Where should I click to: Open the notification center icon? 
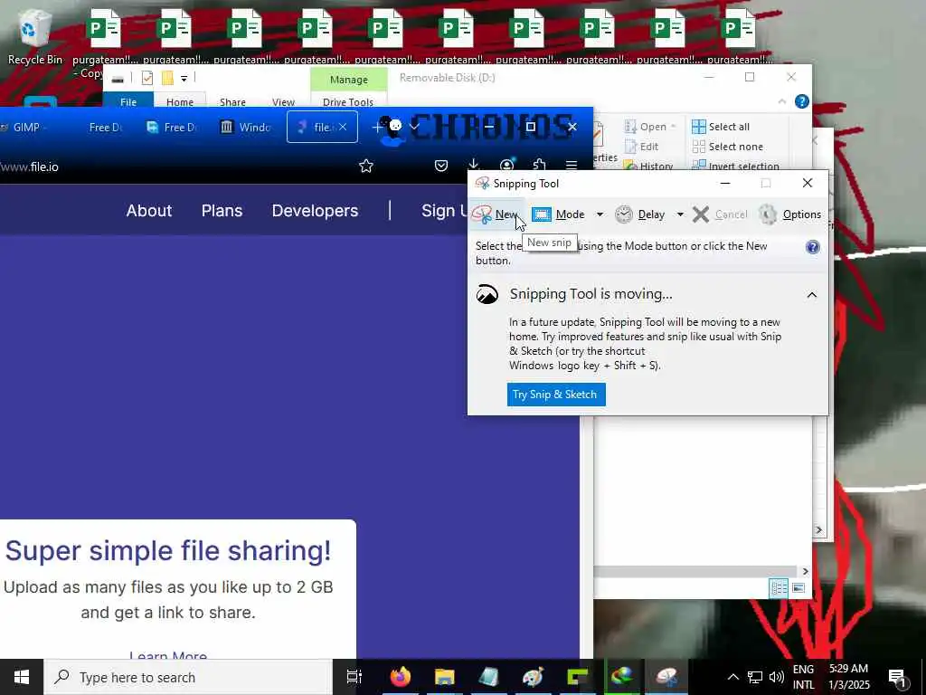pos(897,677)
